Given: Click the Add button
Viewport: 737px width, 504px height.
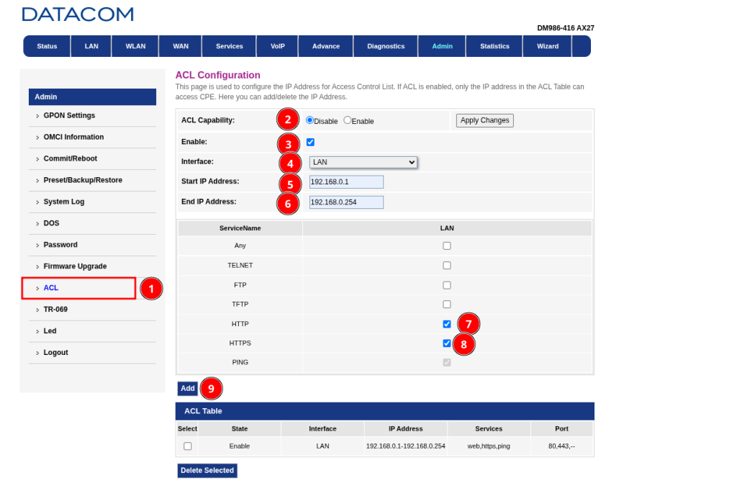Looking at the screenshot, I should click(x=188, y=388).
